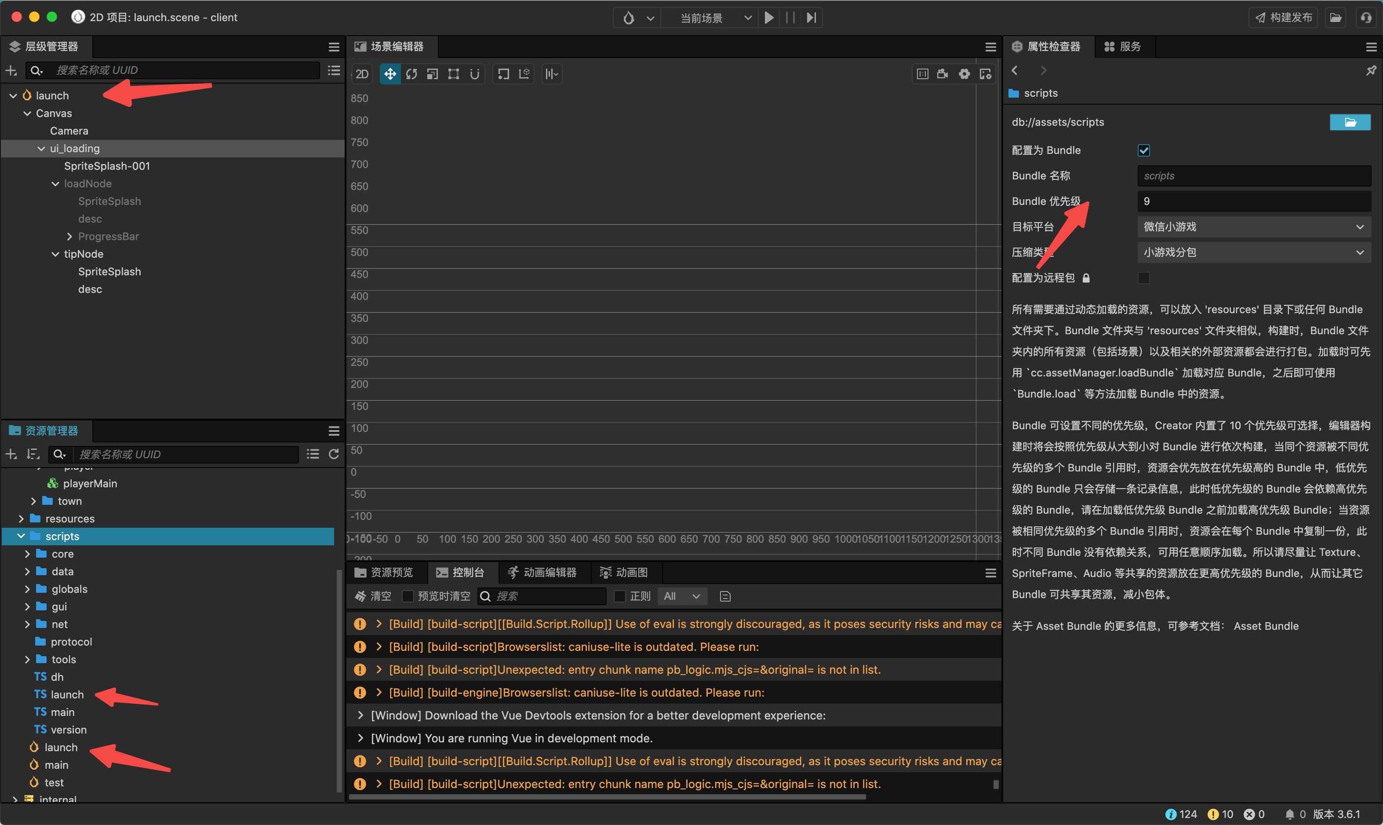Open the 压缩类型 小游戏分包 dropdown

1253,252
